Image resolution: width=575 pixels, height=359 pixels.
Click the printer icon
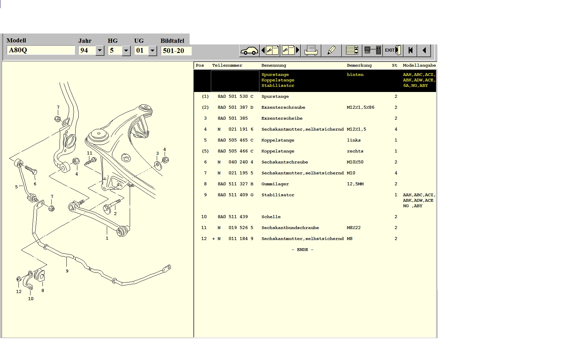[311, 51]
